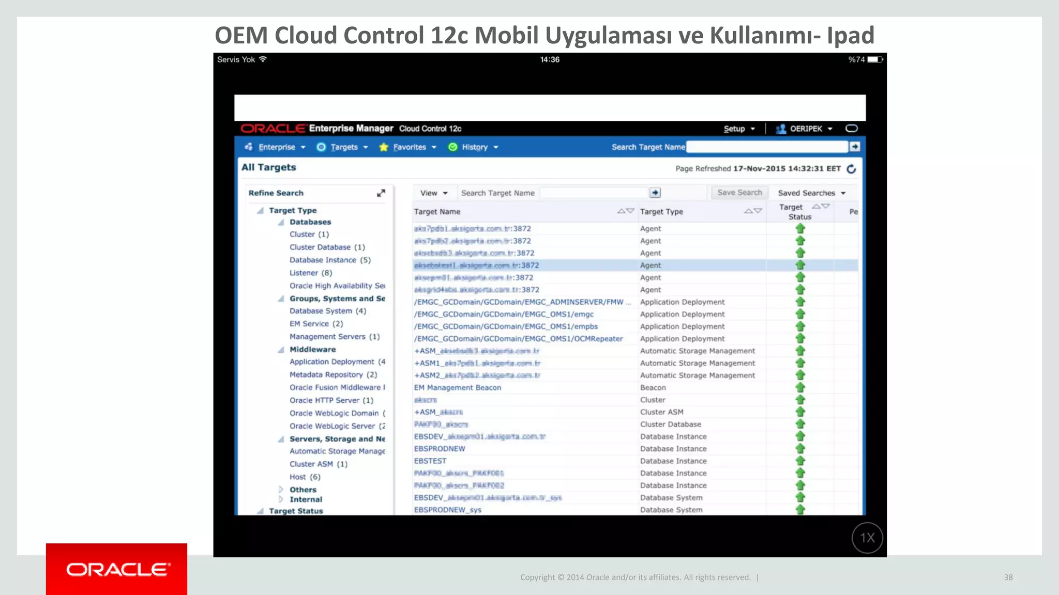Viewport: 1059px width, 595px height.
Task: Collapse the Groups, Systems and Se node
Action: [281, 299]
